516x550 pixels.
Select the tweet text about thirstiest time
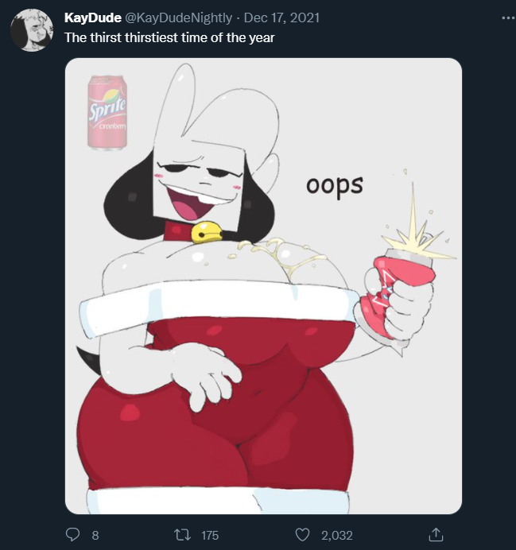(169, 37)
